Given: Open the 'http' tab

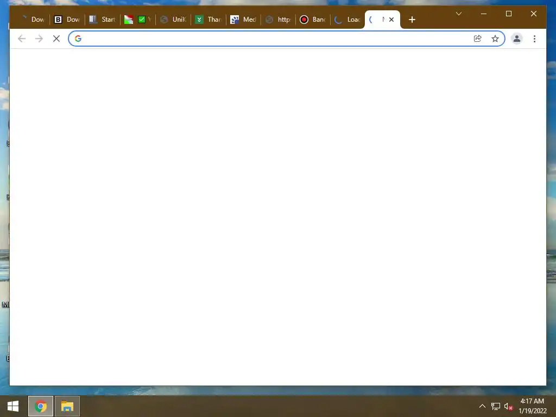Looking at the screenshot, I should (x=279, y=20).
